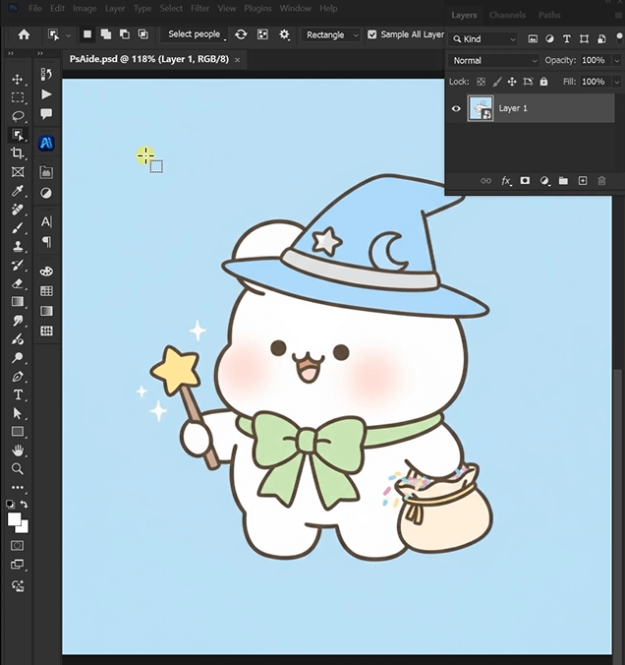Screen dimensions: 625x665
Task: Select the Hand tool
Action: 18,451
